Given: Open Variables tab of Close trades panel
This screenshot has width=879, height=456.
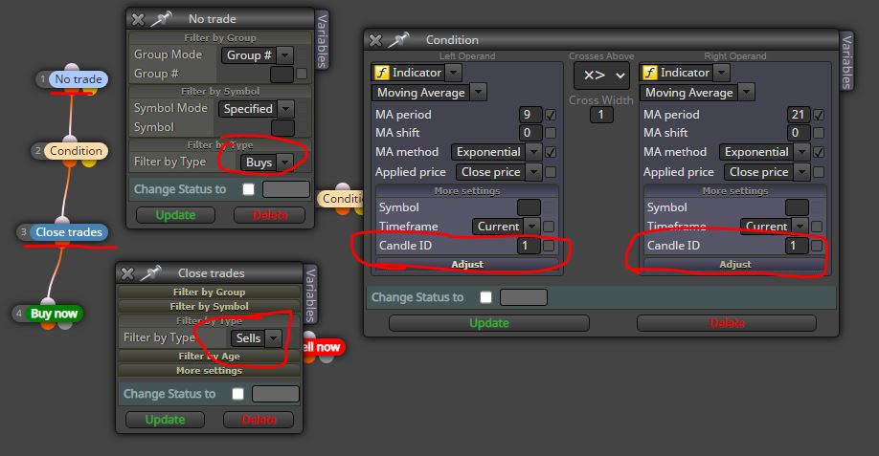Looking at the screenshot, I should click(x=310, y=294).
